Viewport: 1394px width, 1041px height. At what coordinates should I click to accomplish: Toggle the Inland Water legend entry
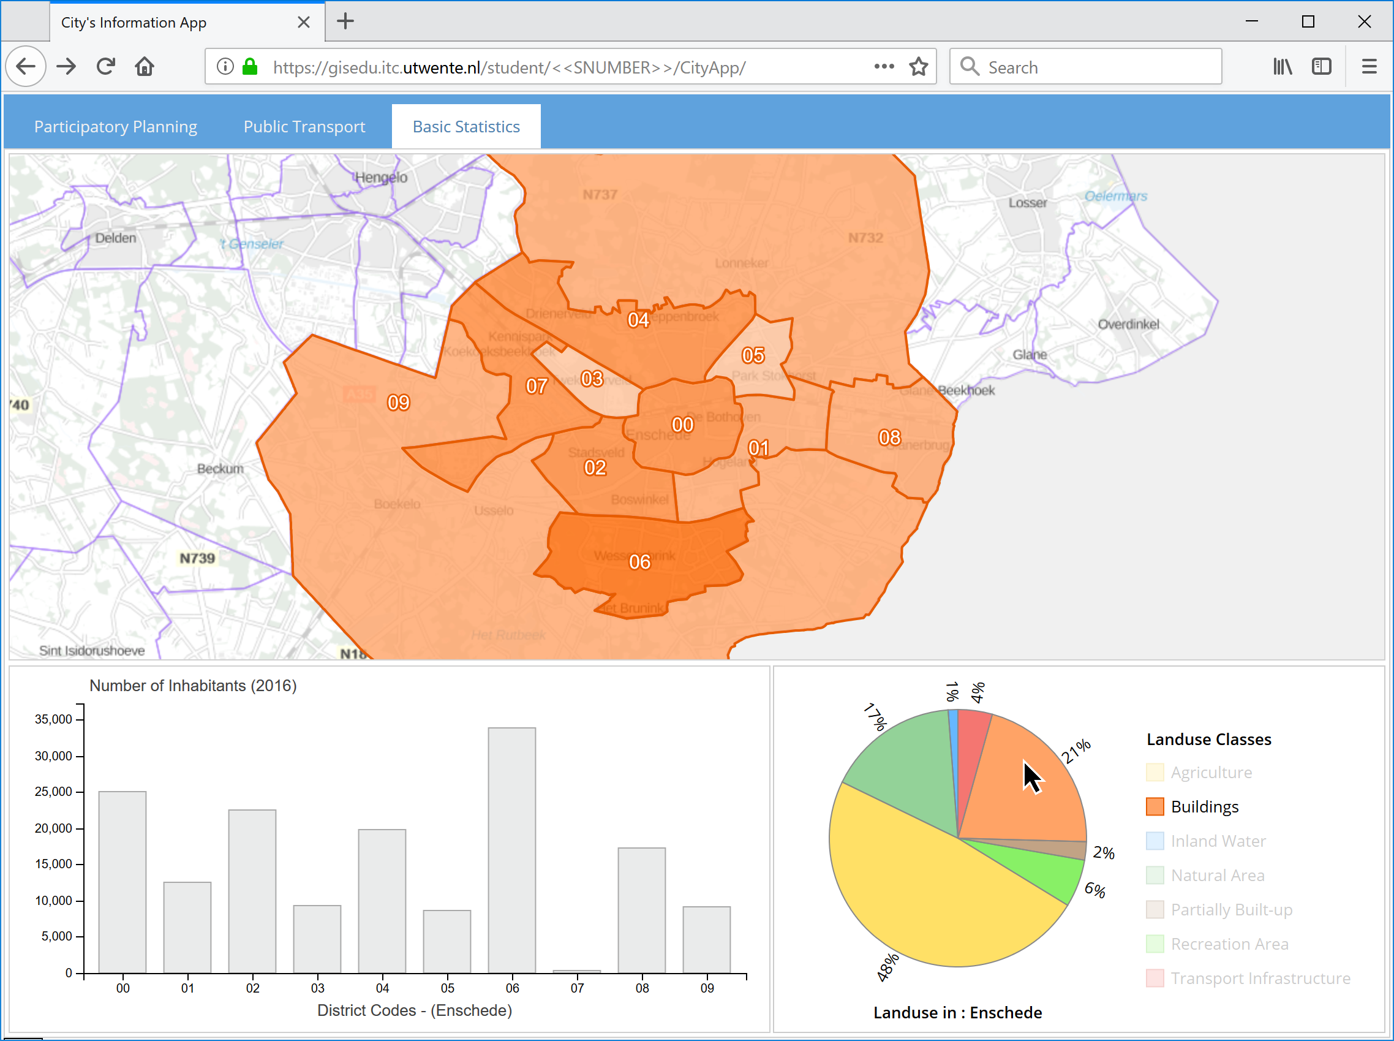1218,841
